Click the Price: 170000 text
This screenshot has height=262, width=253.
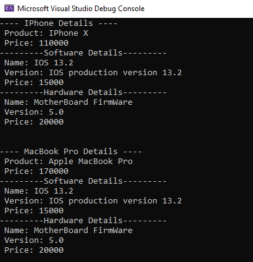click(36, 171)
